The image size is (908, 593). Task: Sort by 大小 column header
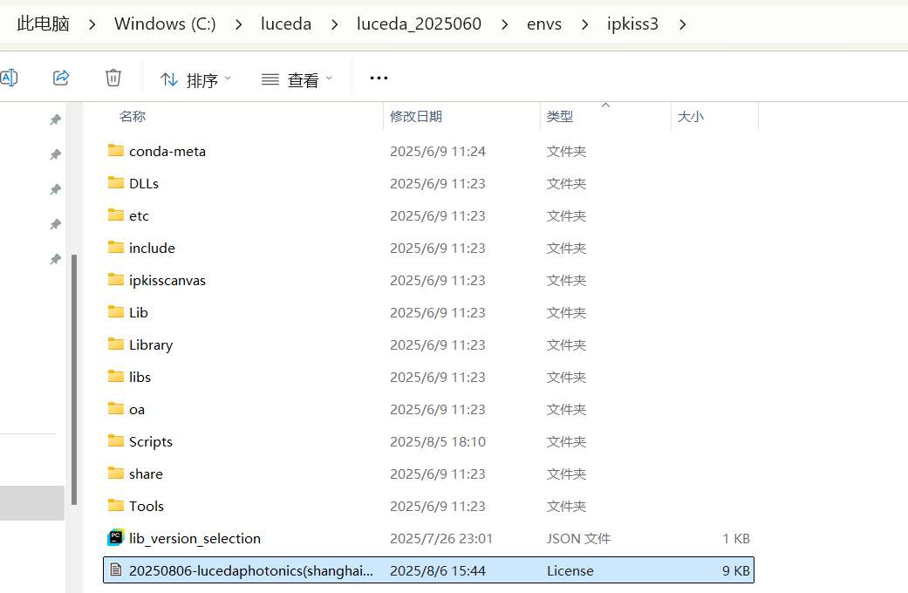[x=690, y=116]
